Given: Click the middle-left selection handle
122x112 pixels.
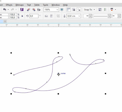Looking at the screenshot, I should pyautogui.click(x=11, y=73).
